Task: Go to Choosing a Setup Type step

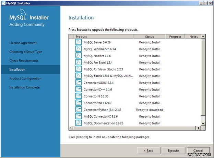Action: pos(26,52)
